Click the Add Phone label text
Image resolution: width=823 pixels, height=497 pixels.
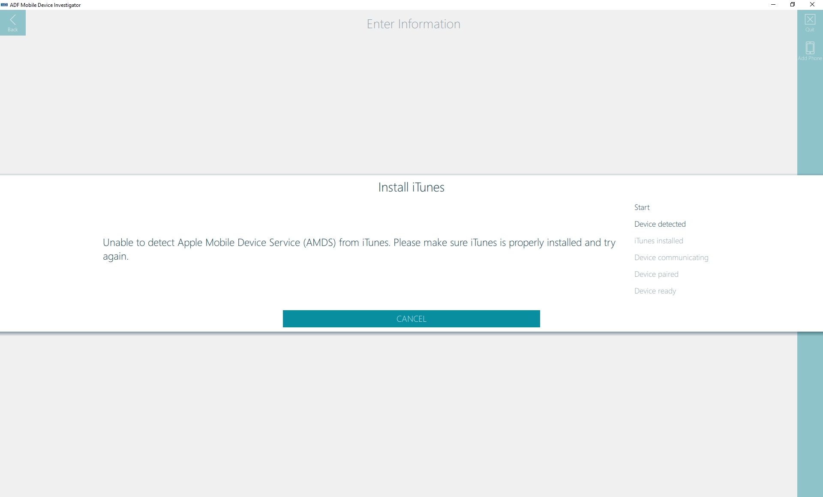(x=810, y=58)
